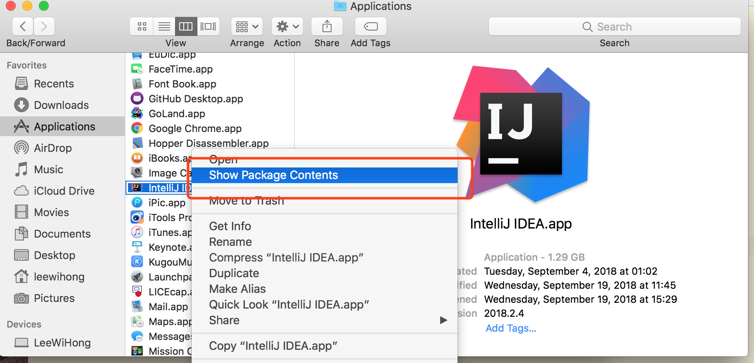The image size is (754, 363).
Task: Select iBooks app in the list
Action: click(x=159, y=158)
